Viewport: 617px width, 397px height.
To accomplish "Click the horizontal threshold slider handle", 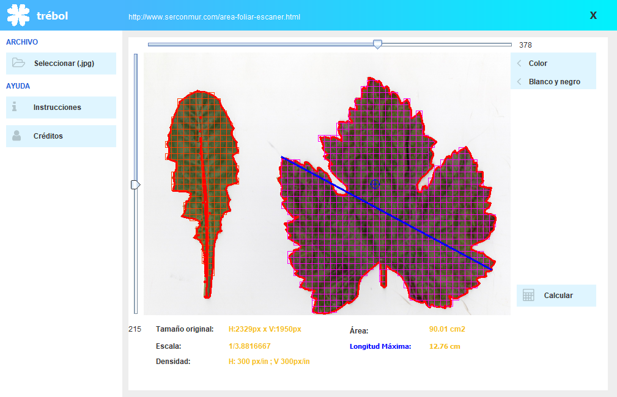I will pos(377,45).
